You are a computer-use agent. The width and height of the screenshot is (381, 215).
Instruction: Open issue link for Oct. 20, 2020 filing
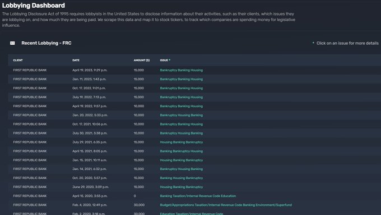click(182, 178)
